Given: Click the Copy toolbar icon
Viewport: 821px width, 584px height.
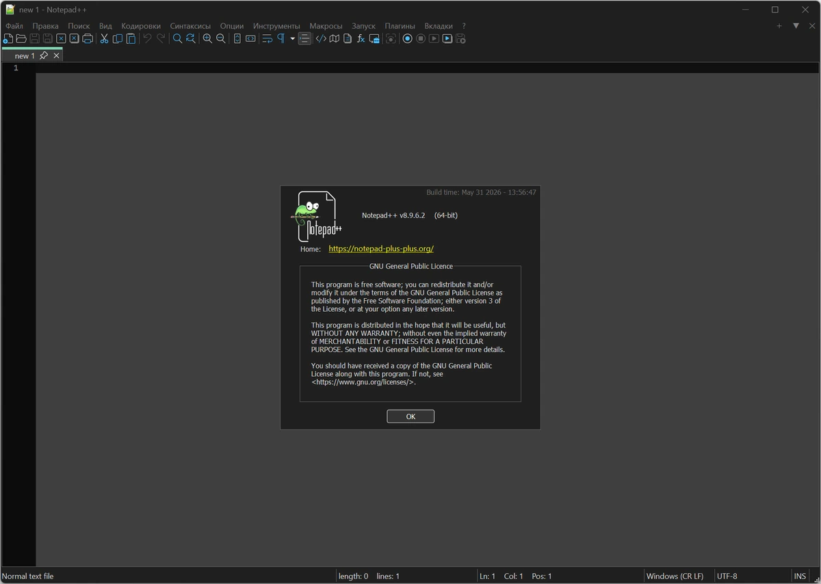Looking at the screenshot, I should point(118,39).
